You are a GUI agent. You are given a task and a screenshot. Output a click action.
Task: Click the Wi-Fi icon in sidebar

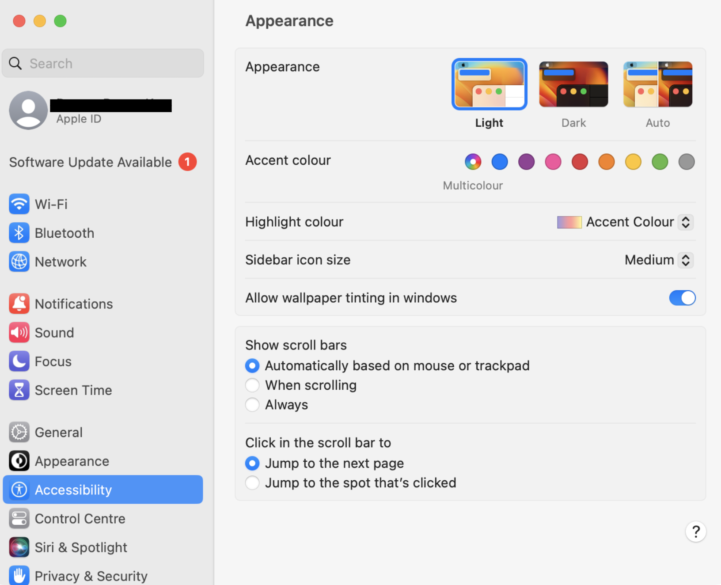[19, 204]
